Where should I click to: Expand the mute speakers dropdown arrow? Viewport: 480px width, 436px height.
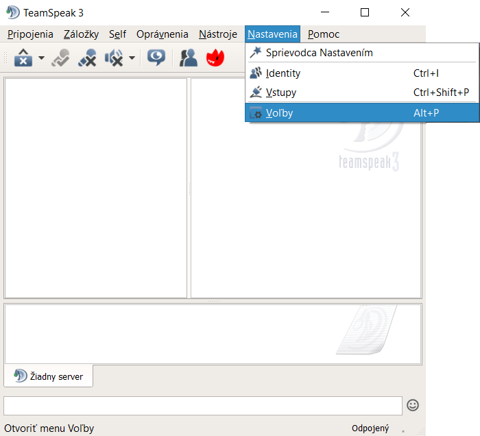pyautogui.click(x=132, y=58)
